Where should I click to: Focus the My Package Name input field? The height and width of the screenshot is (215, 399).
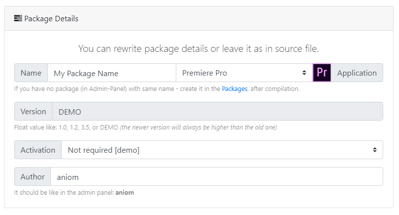pos(112,73)
